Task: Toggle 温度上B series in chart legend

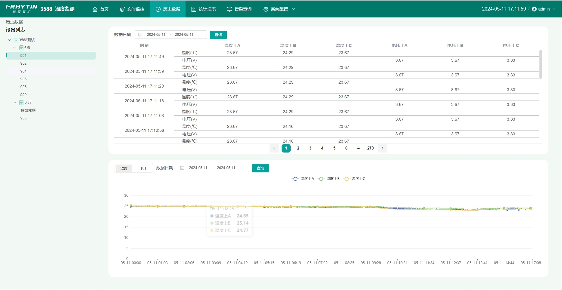Action: click(329, 179)
